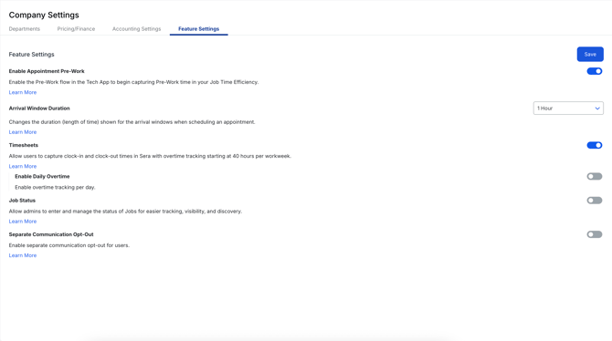
Task: Turn off the Timesheets toggle
Action: [595, 145]
